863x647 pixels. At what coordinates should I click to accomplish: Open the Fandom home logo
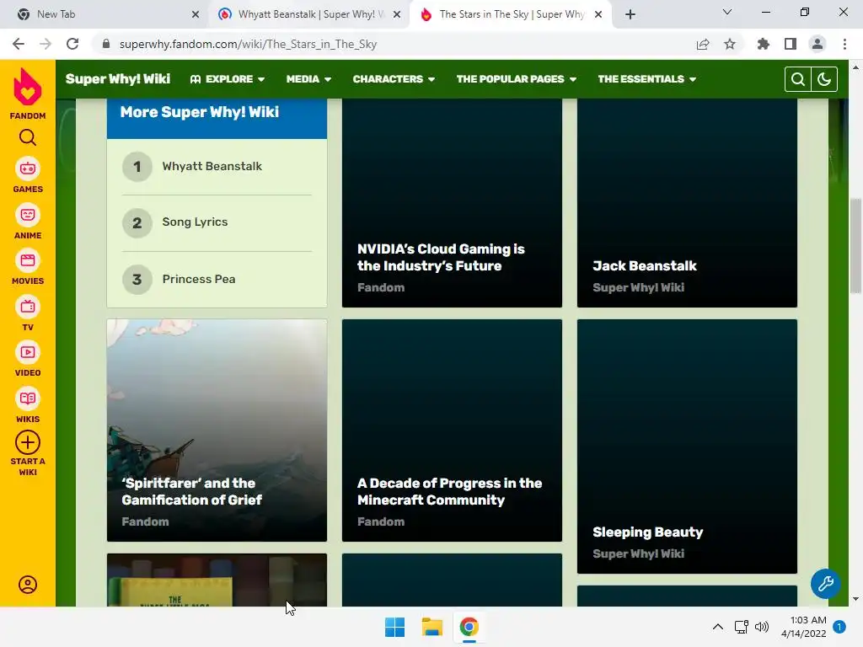(x=28, y=94)
